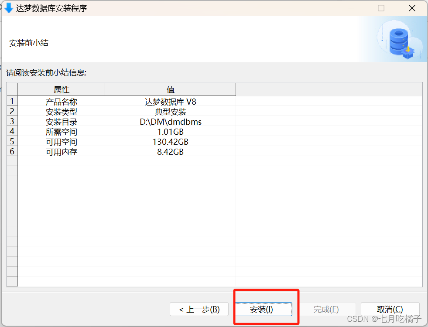Click the 安装前小结 heading text

point(29,43)
